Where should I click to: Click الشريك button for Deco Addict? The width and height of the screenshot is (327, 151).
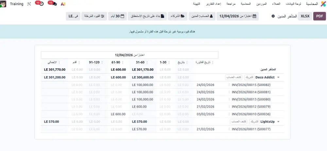(x=249, y=77)
